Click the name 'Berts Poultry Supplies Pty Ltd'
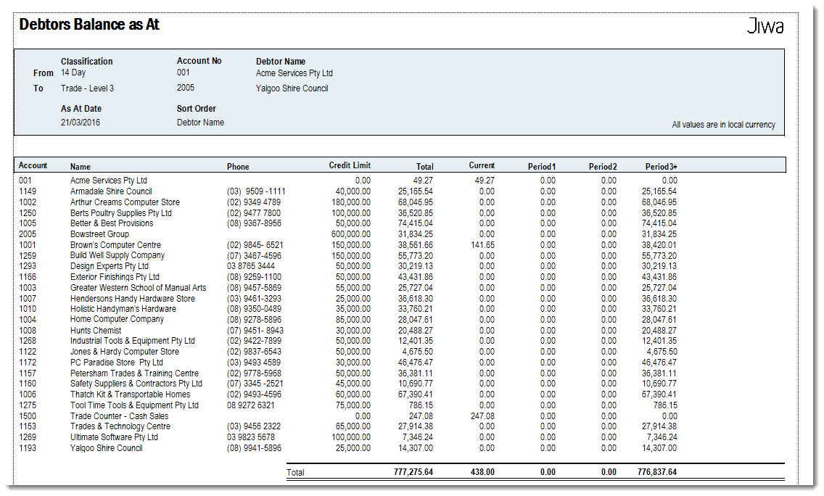This screenshot has height=496, width=824. (x=121, y=212)
